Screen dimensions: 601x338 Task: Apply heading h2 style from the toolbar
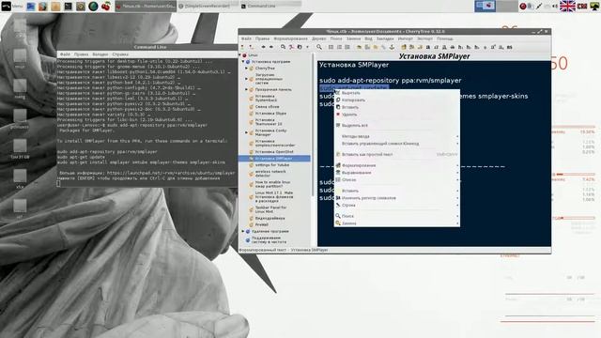click(x=469, y=47)
